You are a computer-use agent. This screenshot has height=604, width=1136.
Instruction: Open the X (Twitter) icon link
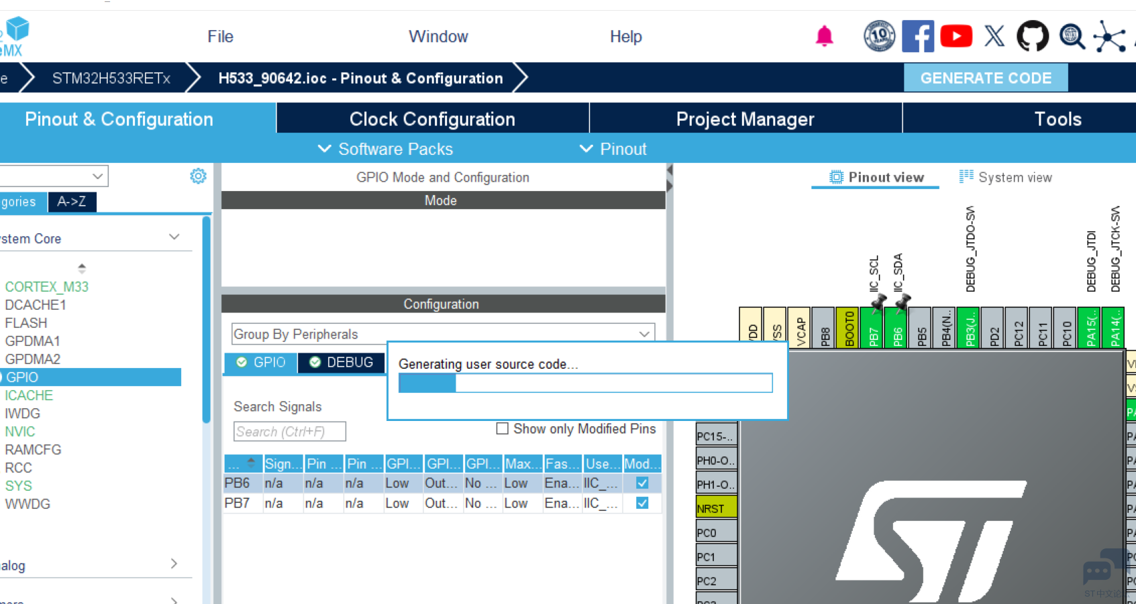[x=994, y=36]
